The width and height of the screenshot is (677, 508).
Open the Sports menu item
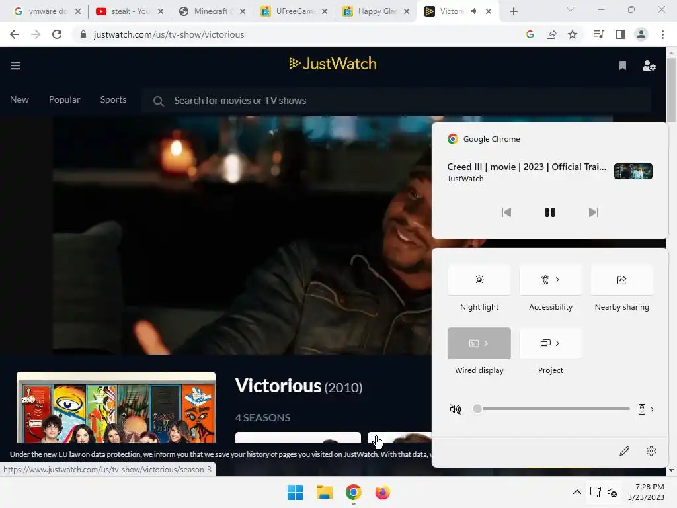[113, 99]
